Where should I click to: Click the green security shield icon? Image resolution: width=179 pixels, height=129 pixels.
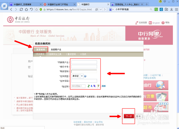tap(41, 9)
